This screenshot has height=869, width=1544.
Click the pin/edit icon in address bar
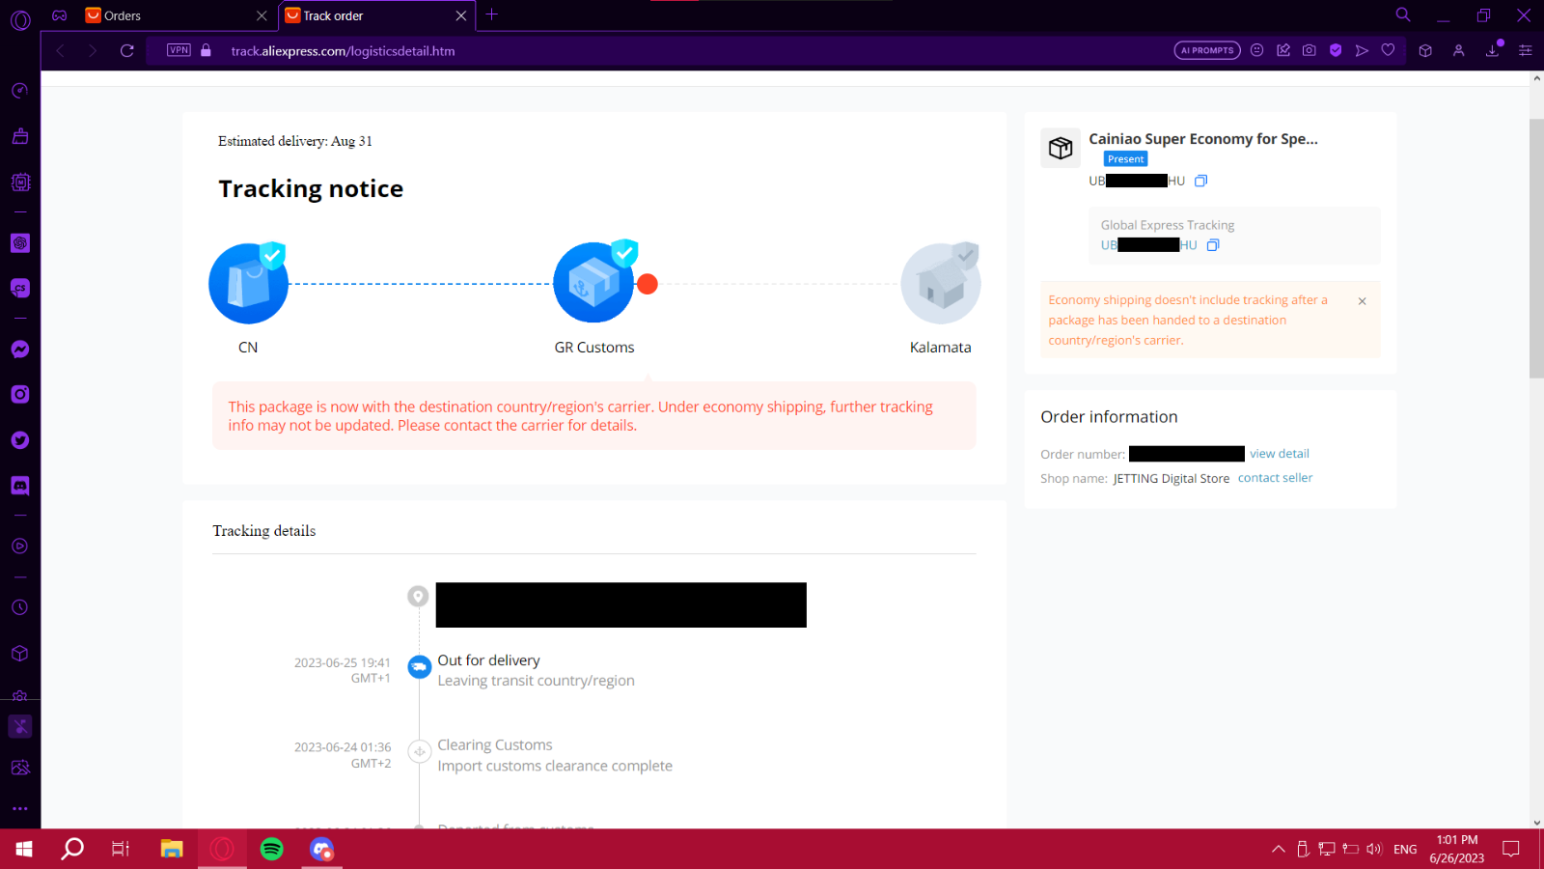click(x=1283, y=50)
